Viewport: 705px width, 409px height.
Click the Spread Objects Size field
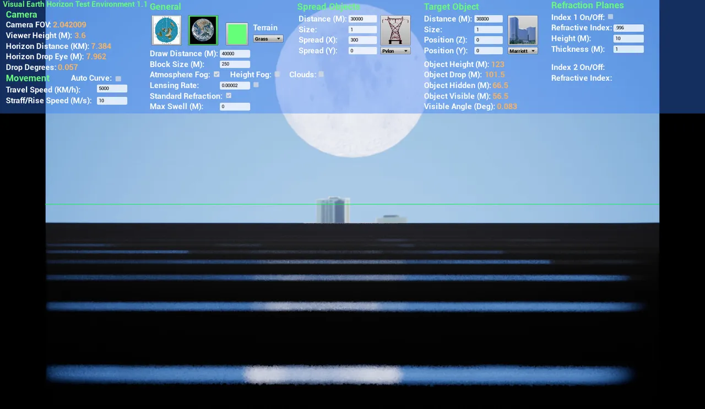click(363, 30)
